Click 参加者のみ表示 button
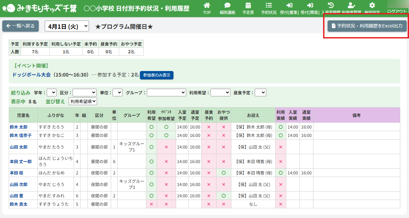Screen dimensions: 409x218 coord(157,75)
